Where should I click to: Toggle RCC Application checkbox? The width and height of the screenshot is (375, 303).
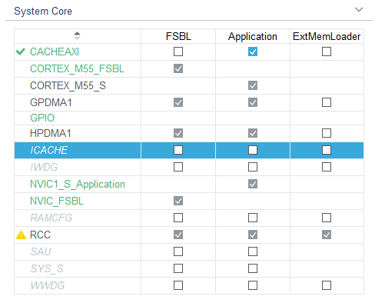(253, 235)
